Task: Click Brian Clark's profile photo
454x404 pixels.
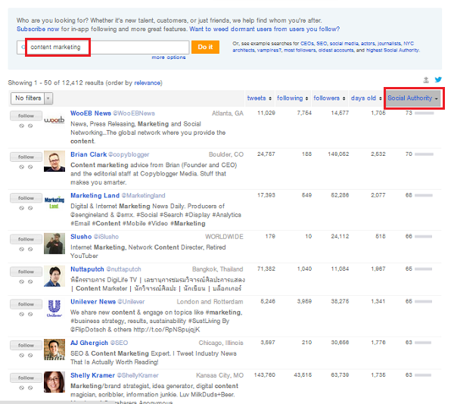Action: [x=54, y=161]
